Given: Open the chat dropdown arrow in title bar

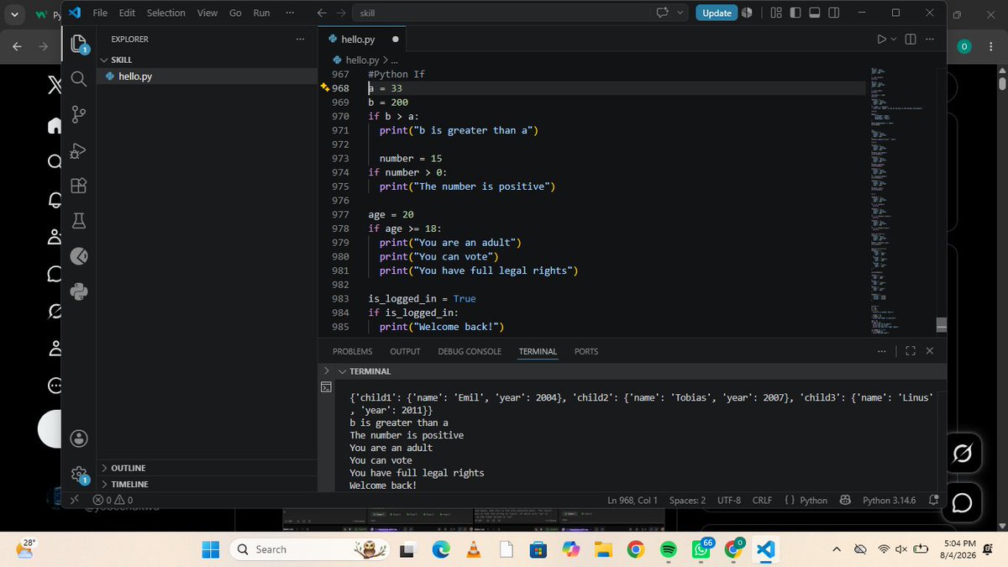Looking at the screenshot, I should pos(680,13).
